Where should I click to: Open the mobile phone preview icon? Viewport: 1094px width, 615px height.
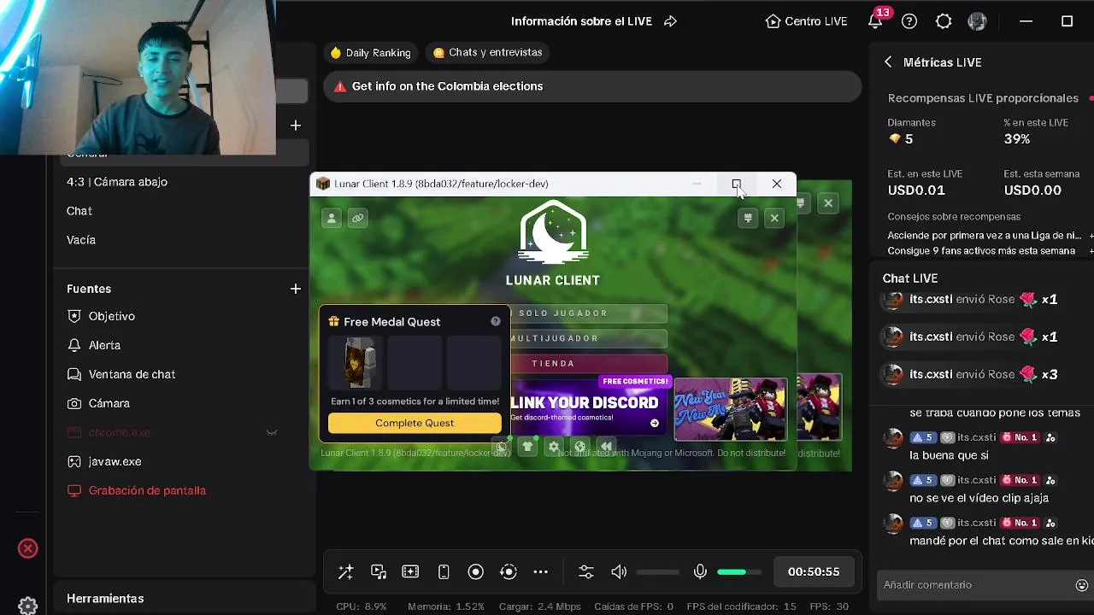tap(444, 572)
